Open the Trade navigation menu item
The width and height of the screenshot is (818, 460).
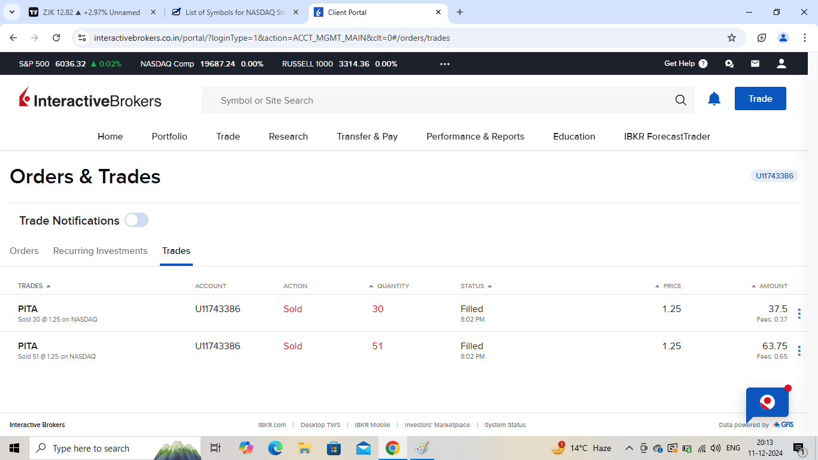(x=228, y=137)
